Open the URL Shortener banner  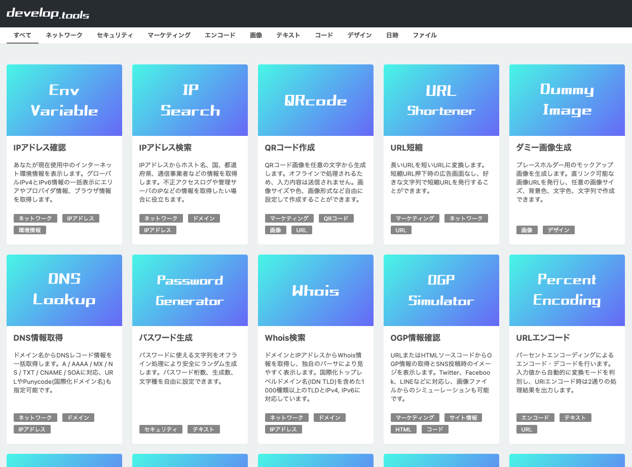tap(441, 100)
